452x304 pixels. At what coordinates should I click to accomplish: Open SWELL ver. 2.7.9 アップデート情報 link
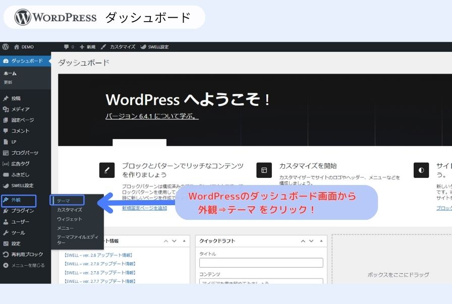point(99,264)
